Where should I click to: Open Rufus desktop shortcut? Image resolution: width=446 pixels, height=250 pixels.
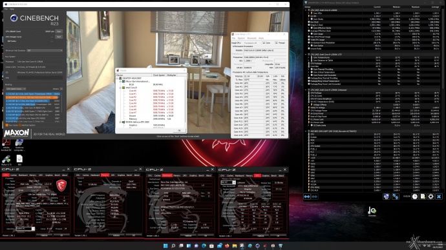(x=6, y=160)
